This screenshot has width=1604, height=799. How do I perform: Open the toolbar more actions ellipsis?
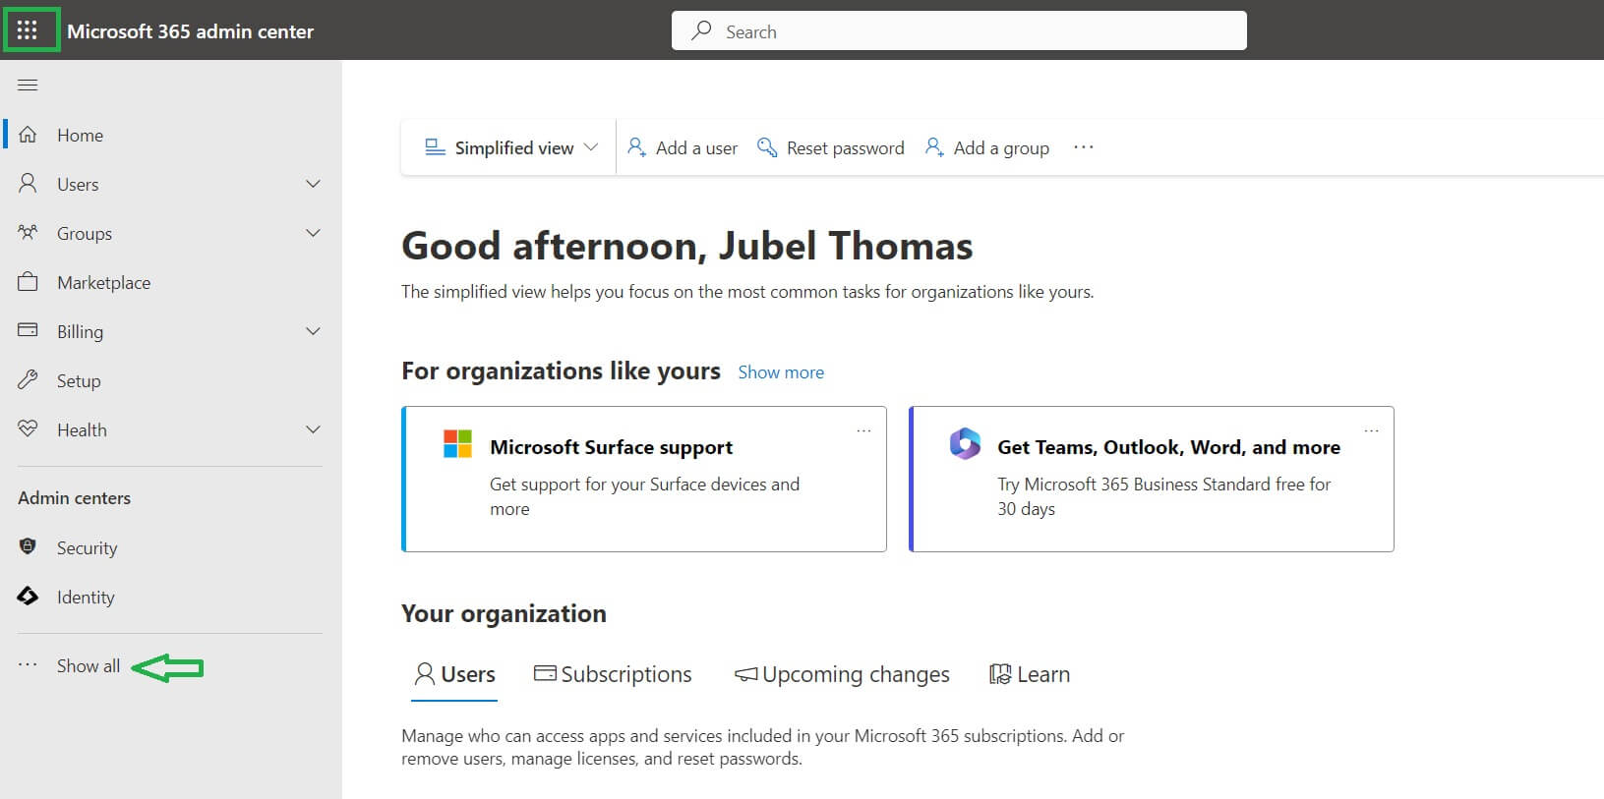click(1083, 146)
